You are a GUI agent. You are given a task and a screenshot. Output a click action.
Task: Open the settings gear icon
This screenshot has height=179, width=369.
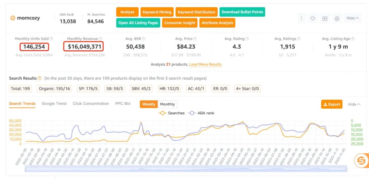point(337,18)
